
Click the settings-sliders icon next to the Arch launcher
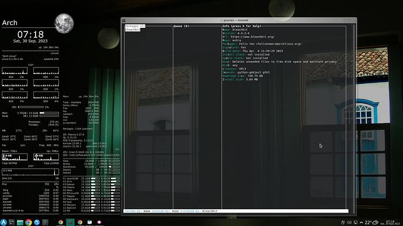click(12, 223)
